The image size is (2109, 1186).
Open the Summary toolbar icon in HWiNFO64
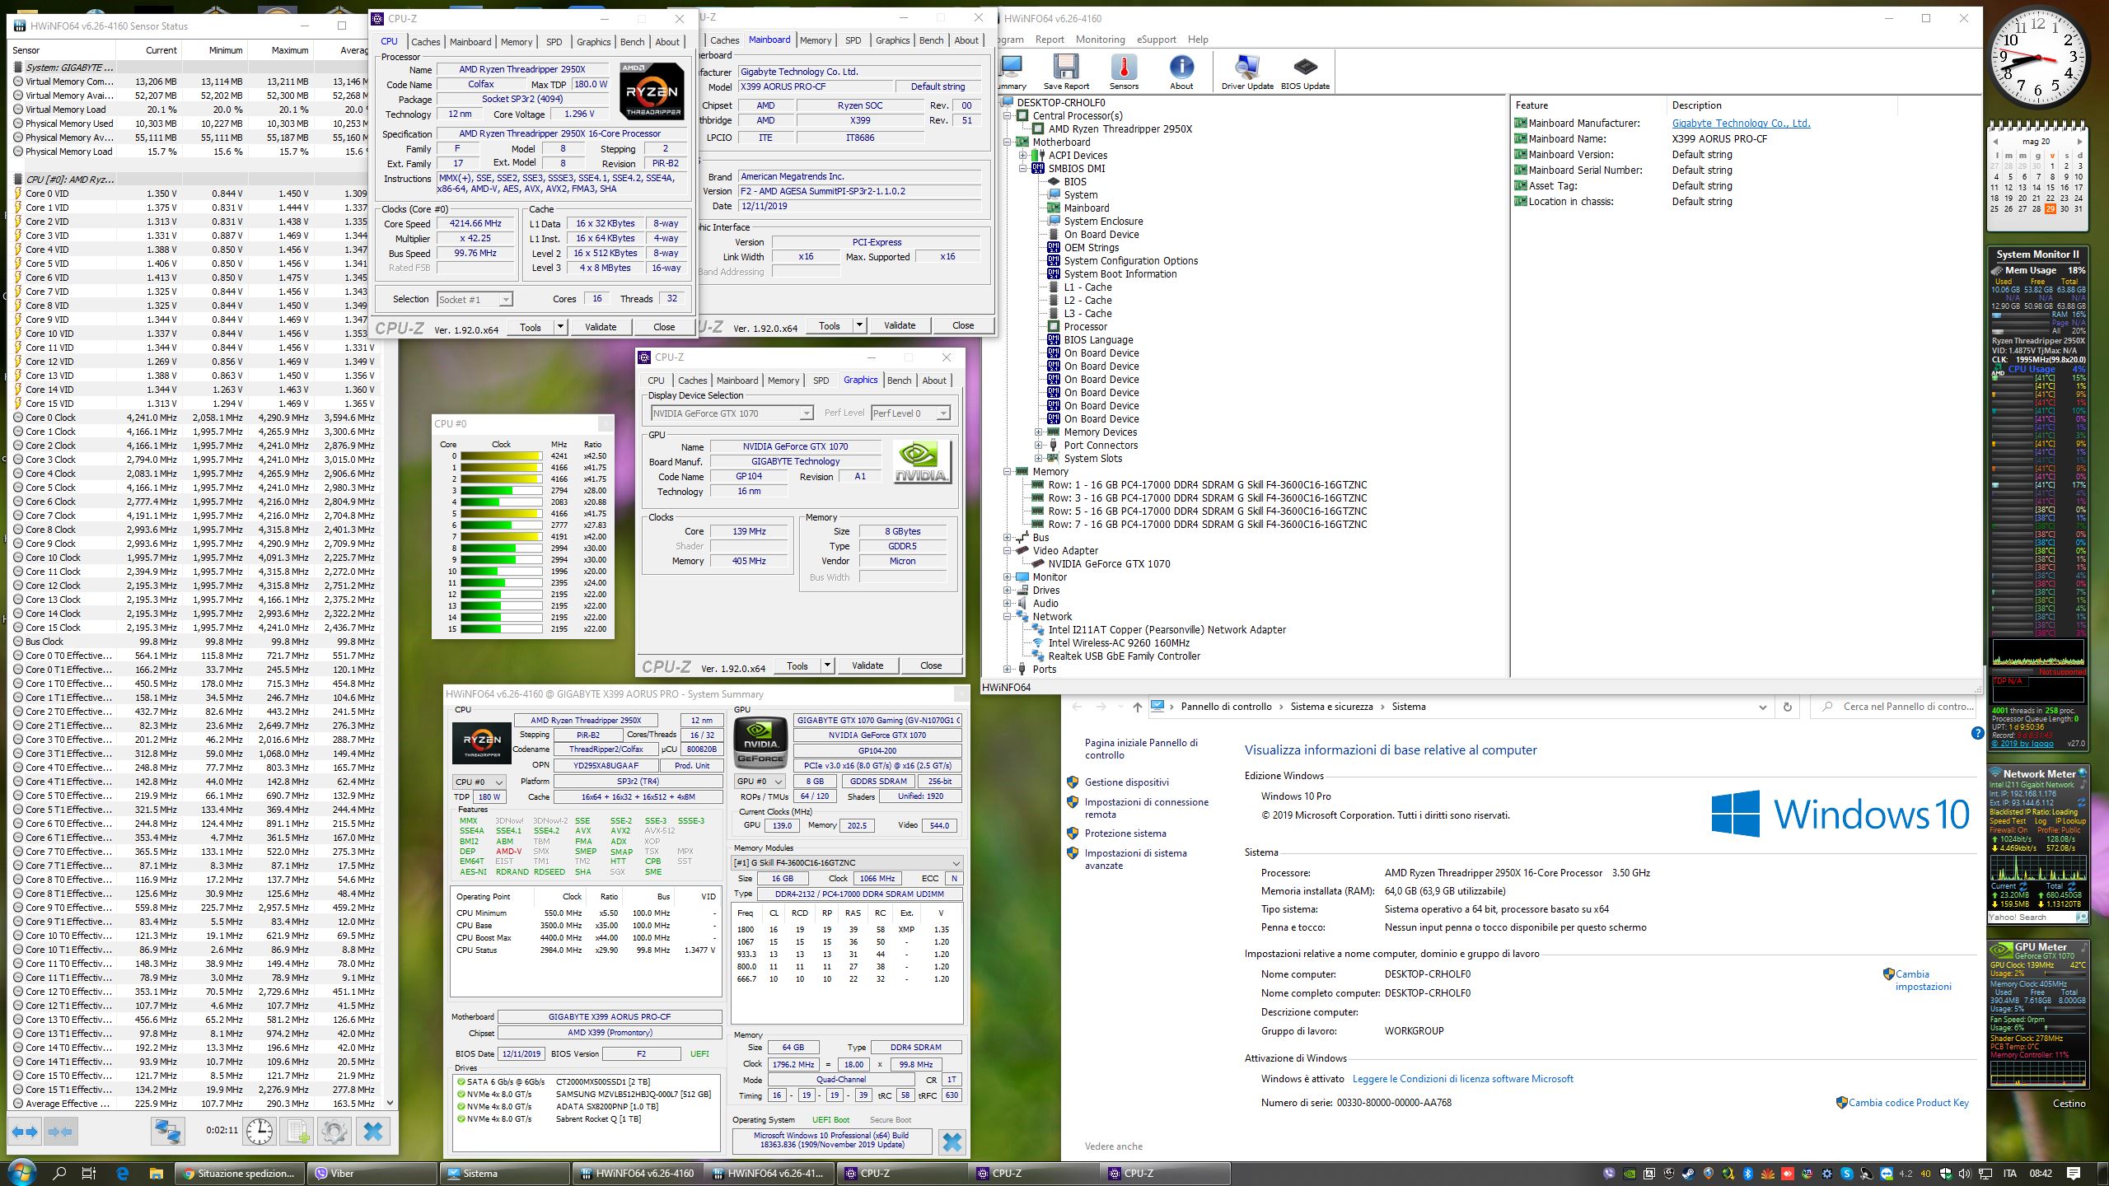click(x=1012, y=72)
